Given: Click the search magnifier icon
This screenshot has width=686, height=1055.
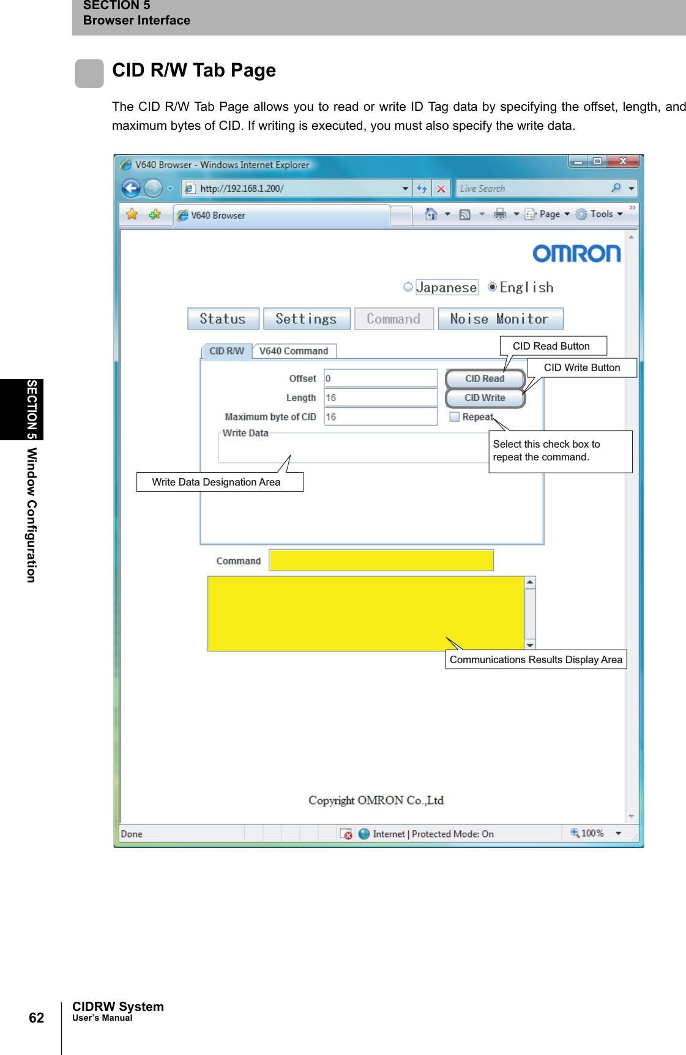Looking at the screenshot, I should coord(616,188).
